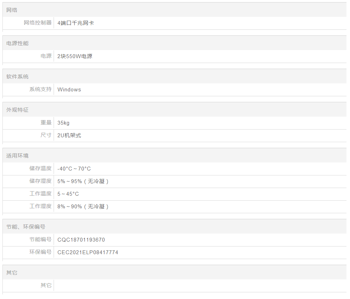Screen dimensions: 350x299
Task: Select the -40°C ~ 70°C storage temperature
Action: 74,169
